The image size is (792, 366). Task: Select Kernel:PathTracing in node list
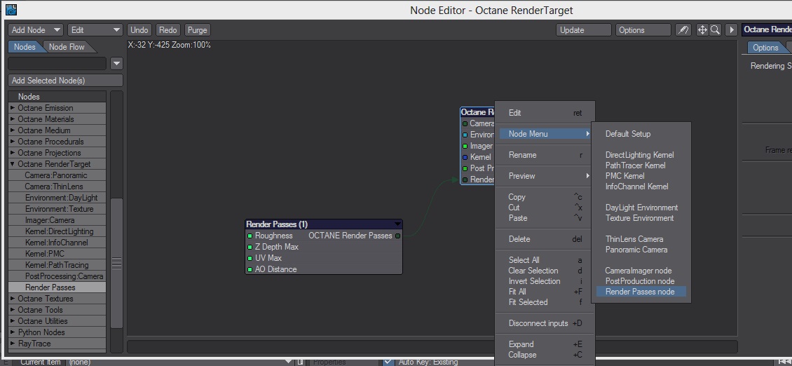click(x=57, y=265)
